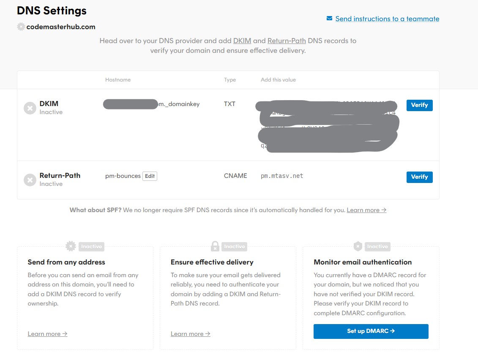Open Learn more under Ensure effective delivery

coord(190,334)
